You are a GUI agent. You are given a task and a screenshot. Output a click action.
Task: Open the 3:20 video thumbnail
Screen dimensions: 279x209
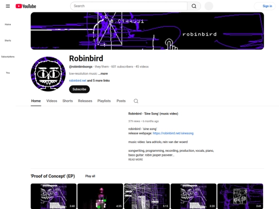(x=193, y=196)
